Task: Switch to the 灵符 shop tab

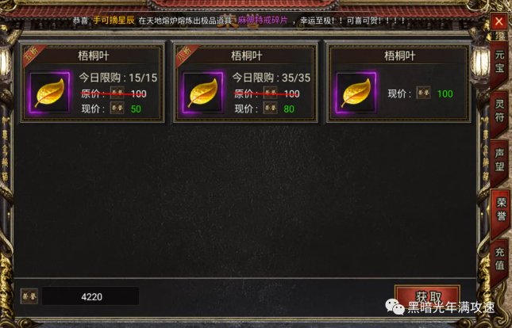Action: tap(499, 111)
